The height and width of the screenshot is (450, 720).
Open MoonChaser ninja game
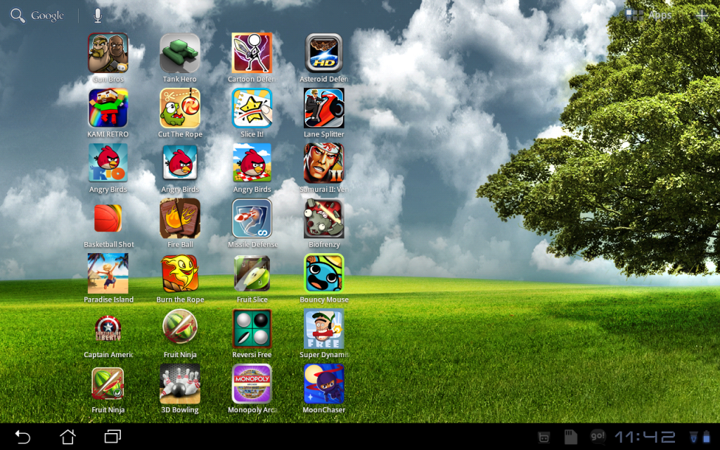(323, 384)
